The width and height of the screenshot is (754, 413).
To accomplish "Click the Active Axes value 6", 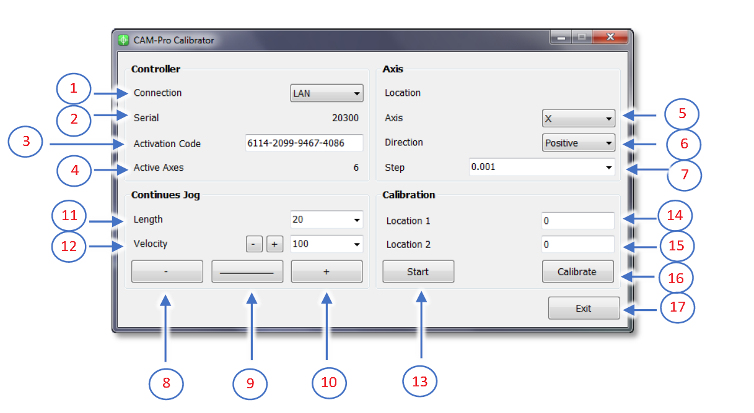I will tap(356, 168).
